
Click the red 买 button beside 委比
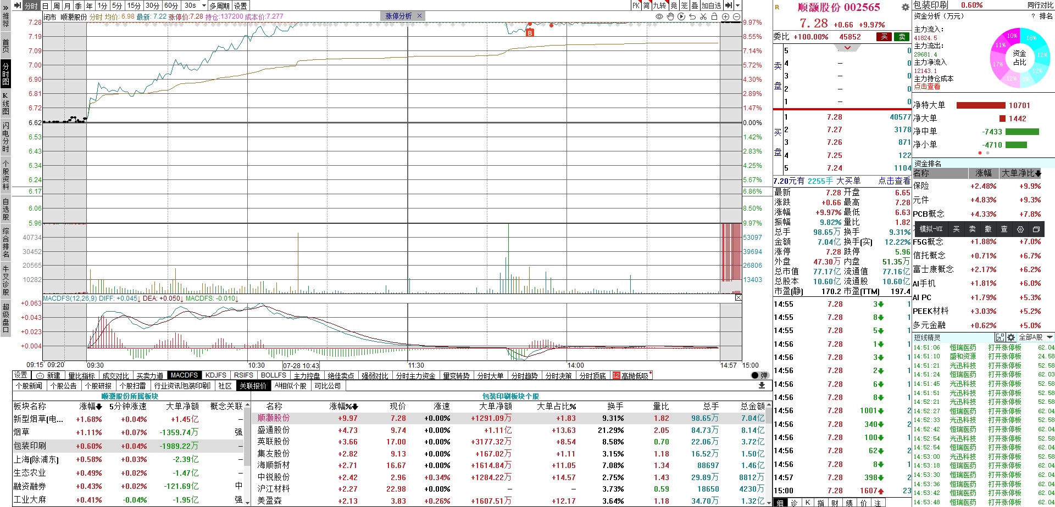(884, 37)
